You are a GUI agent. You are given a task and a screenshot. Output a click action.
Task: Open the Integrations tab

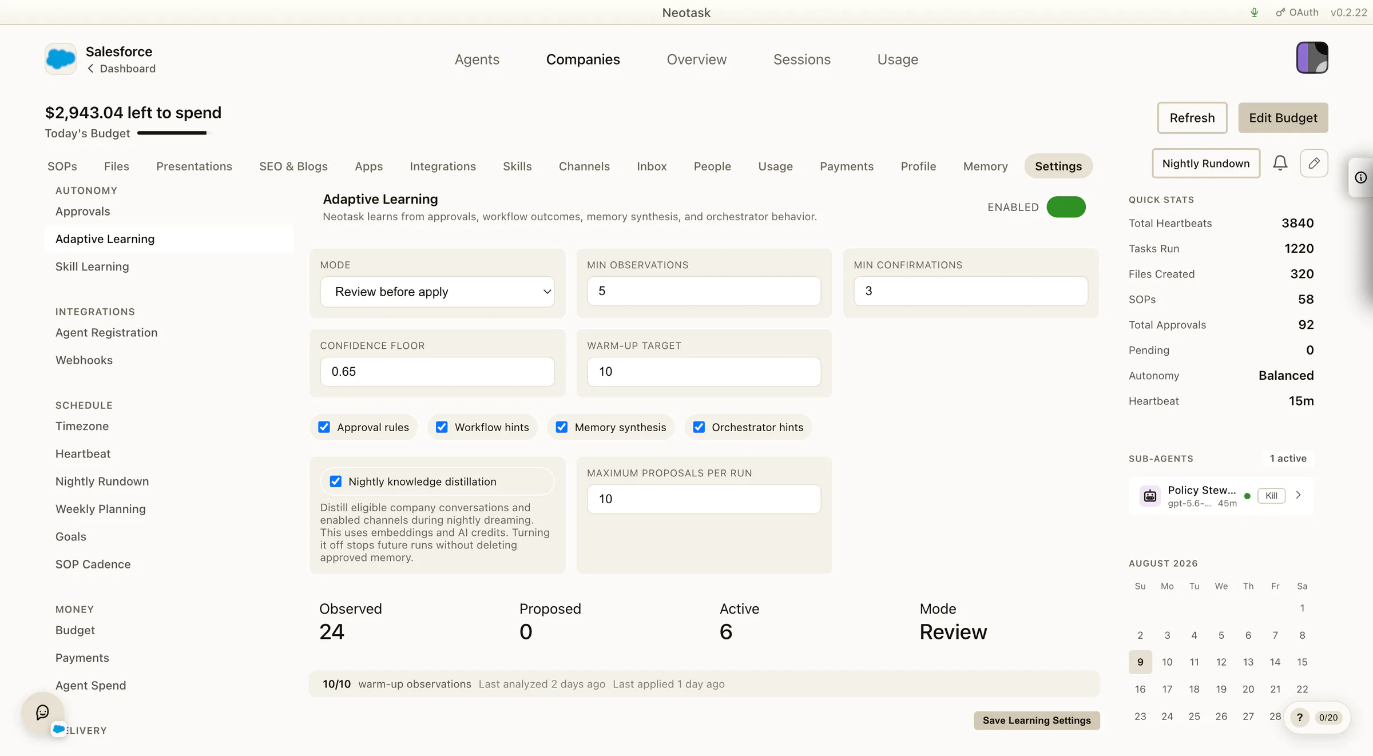pyautogui.click(x=443, y=166)
